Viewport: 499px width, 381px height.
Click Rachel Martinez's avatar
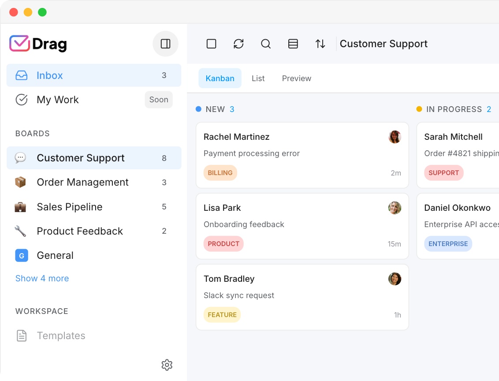pos(395,137)
